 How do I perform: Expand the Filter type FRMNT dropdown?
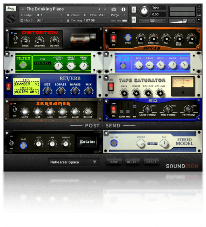click(x=43, y=63)
